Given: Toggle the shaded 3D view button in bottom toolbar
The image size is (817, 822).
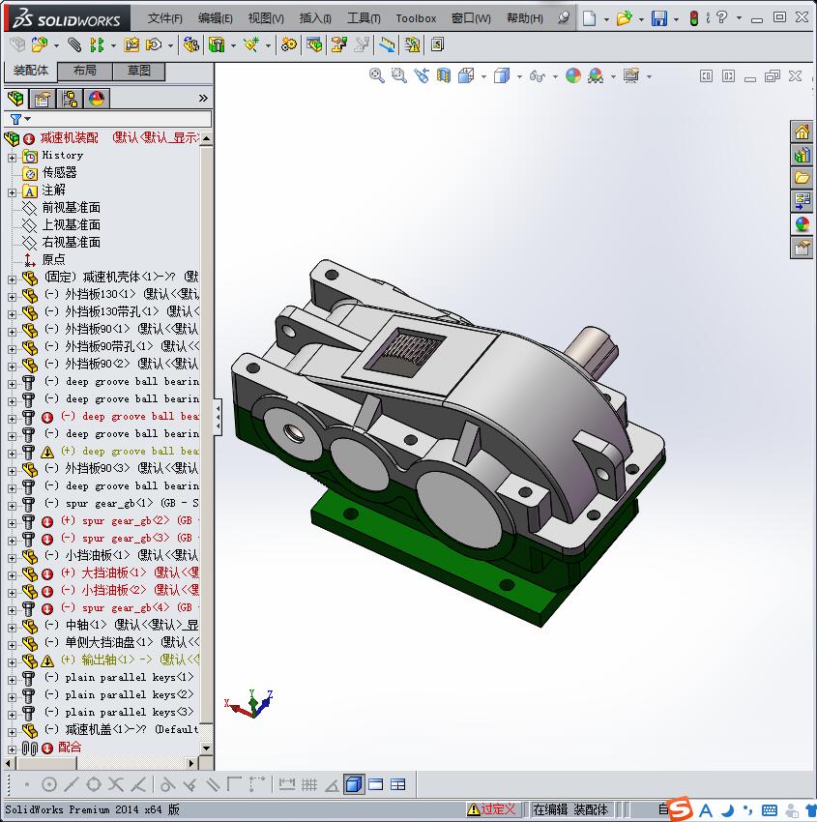Looking at the screenshot, I should coord(354,784).
